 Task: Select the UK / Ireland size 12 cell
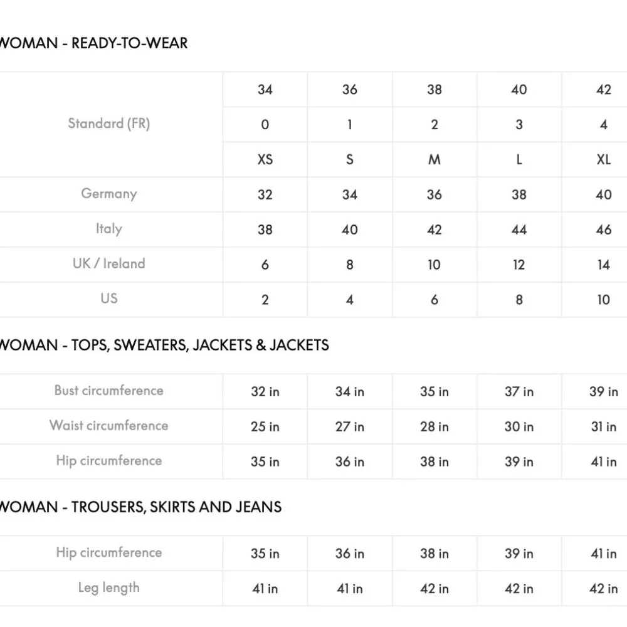(x=519, y=265)
